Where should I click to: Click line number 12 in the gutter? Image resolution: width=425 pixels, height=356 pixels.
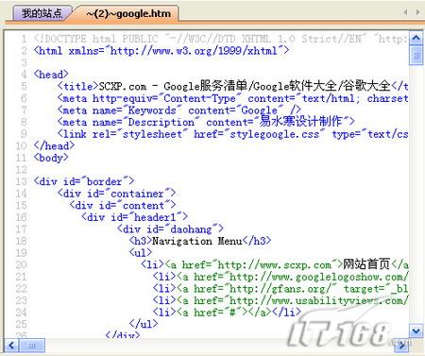pyautogui.click(x=21, y=170)
